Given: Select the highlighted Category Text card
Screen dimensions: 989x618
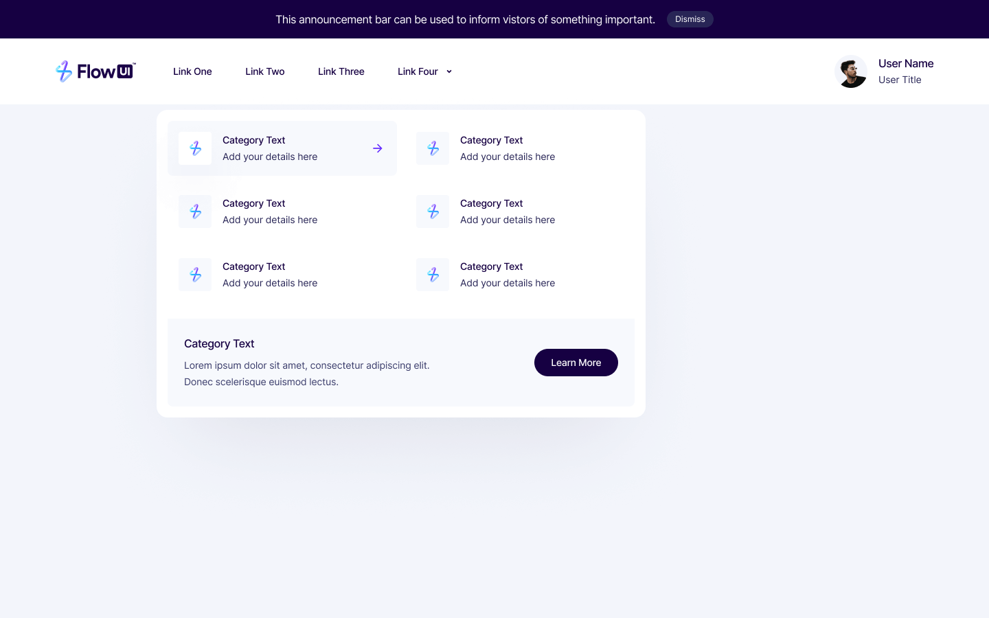Looking at the screenshot, I should 282,148.
